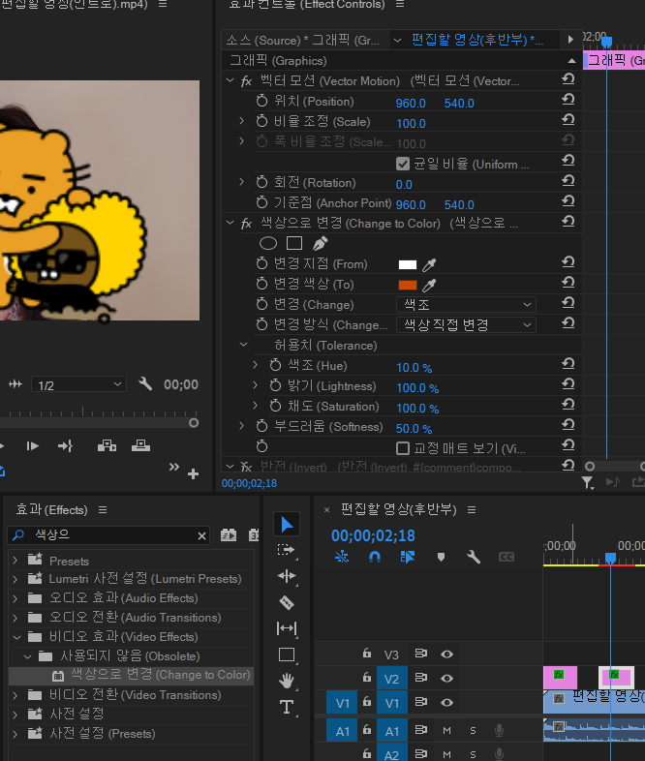Reset the Rotation parameter
This screenshot has width=645, height=761.
(568, 181)
